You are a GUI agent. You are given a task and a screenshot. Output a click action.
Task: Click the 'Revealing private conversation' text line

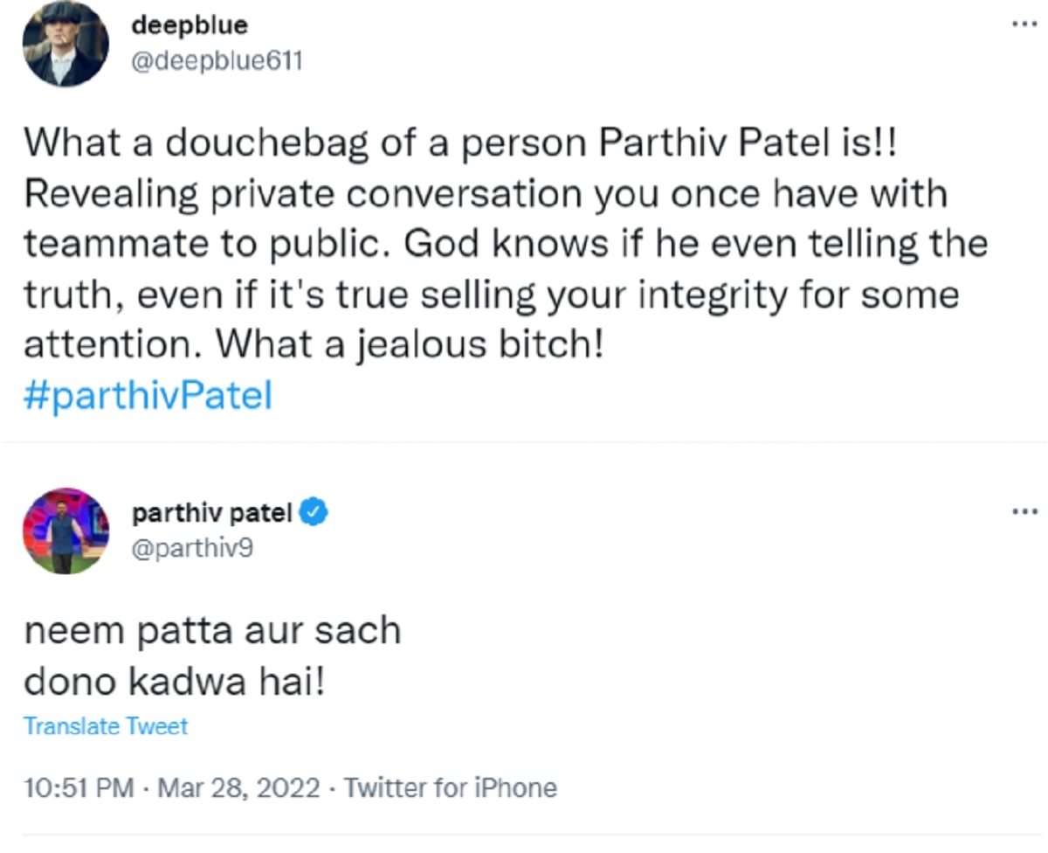click(485, 193)
